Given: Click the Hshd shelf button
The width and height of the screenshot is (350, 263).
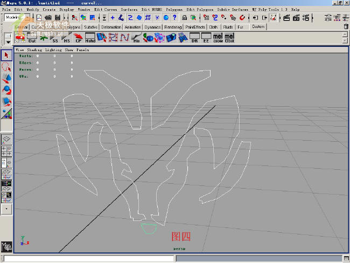Looking at the screenshot, I should point(90,38).
